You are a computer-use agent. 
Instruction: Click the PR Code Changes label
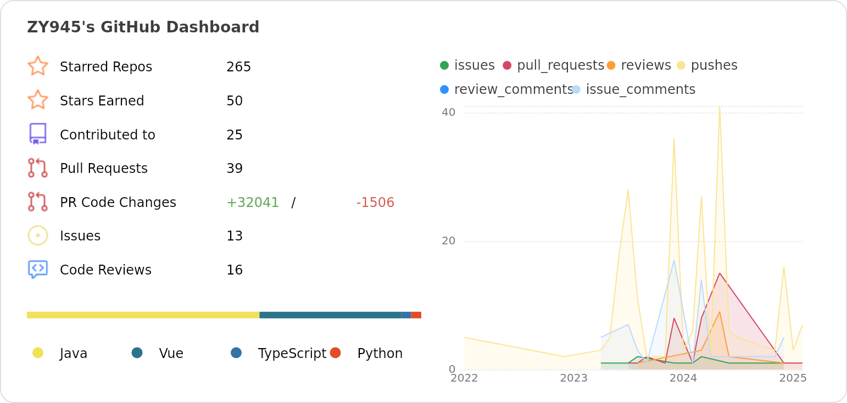pyautogui.click(x=118, y=203)
